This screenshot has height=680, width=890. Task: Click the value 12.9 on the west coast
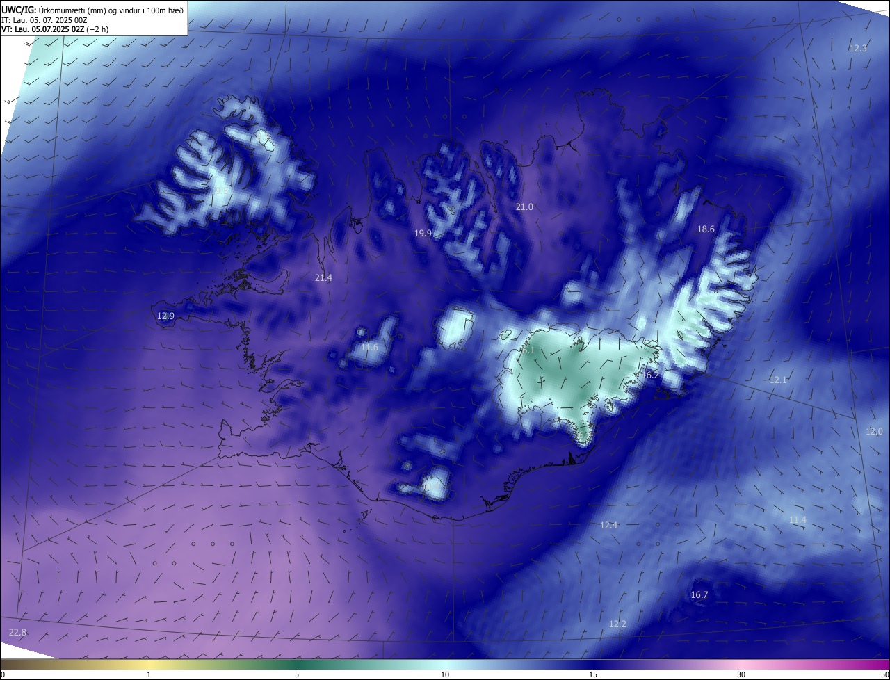coord(165,316)
